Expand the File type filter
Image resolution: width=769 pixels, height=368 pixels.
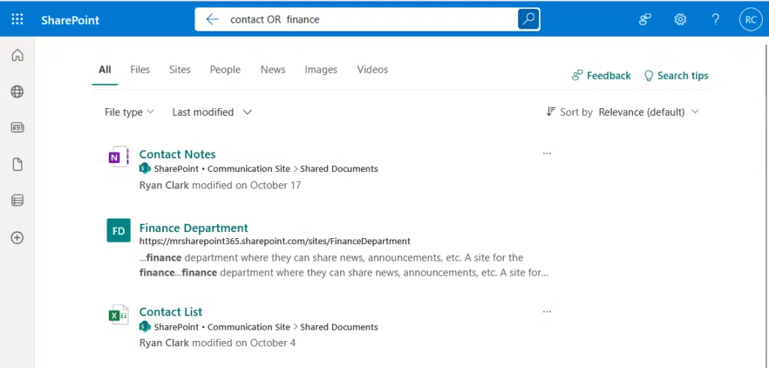129,112
